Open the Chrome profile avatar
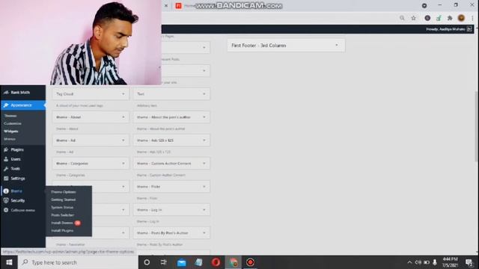479x269 pixels. click(x=461, y=18)
